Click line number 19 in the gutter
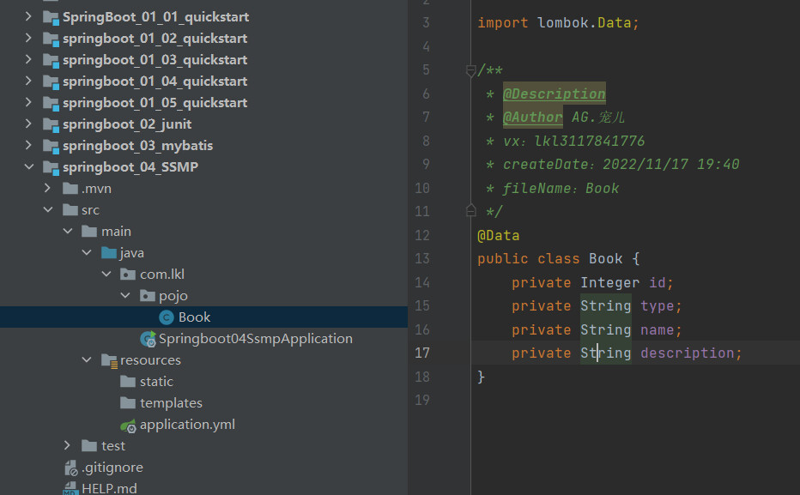 pos(422,400)
